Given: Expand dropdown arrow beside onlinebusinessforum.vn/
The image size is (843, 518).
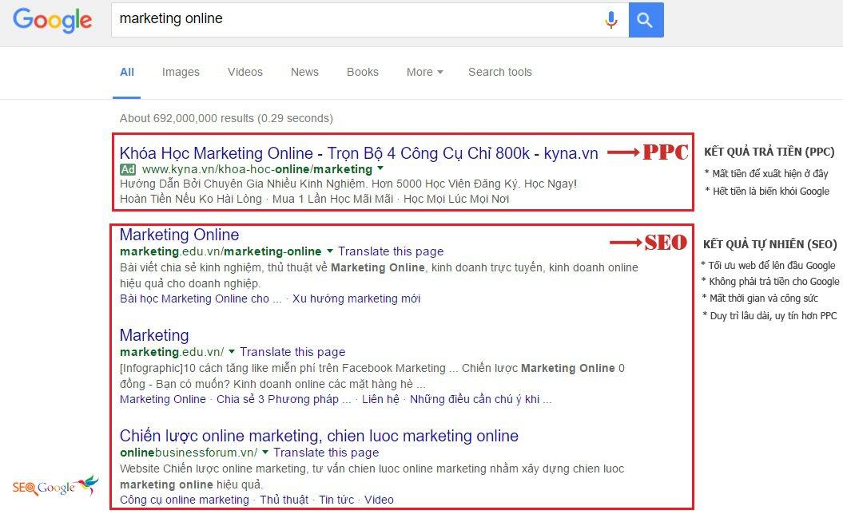Looking at the screenshot, I should pyautogui.click(x=265, y=452).
